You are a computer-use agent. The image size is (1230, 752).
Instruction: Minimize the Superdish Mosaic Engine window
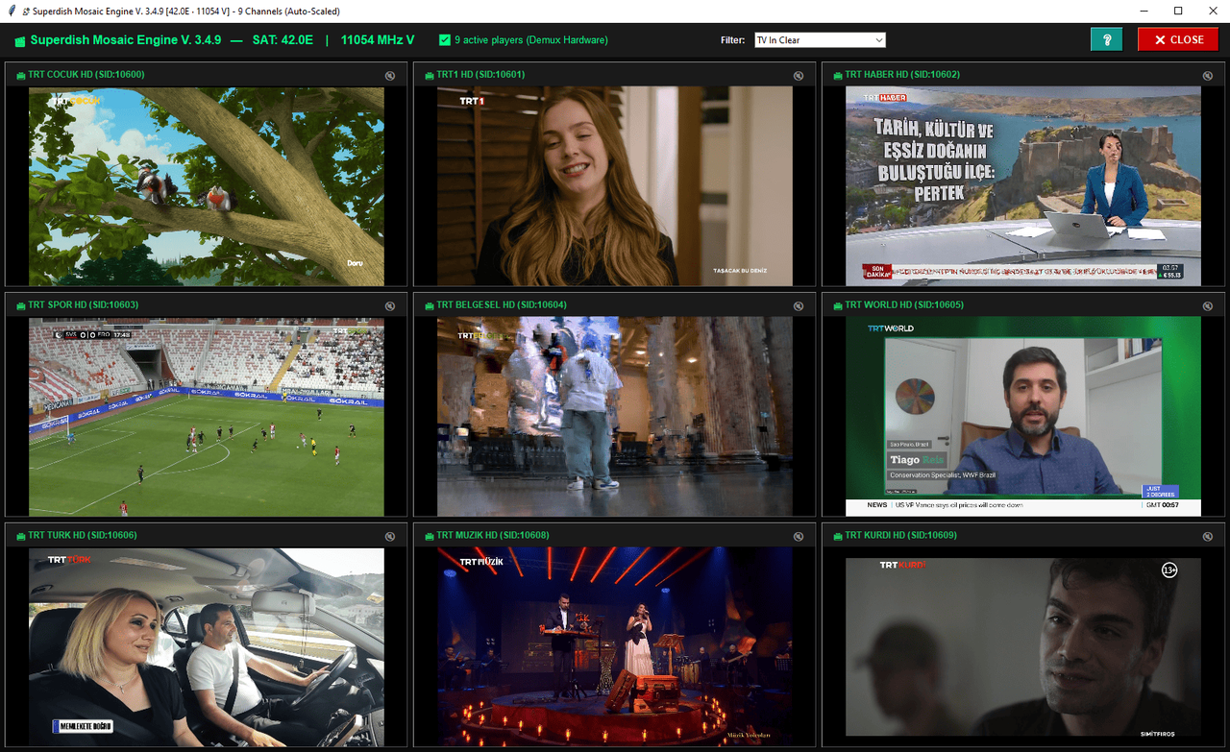pyautogui.click(x=1144, y=12)
